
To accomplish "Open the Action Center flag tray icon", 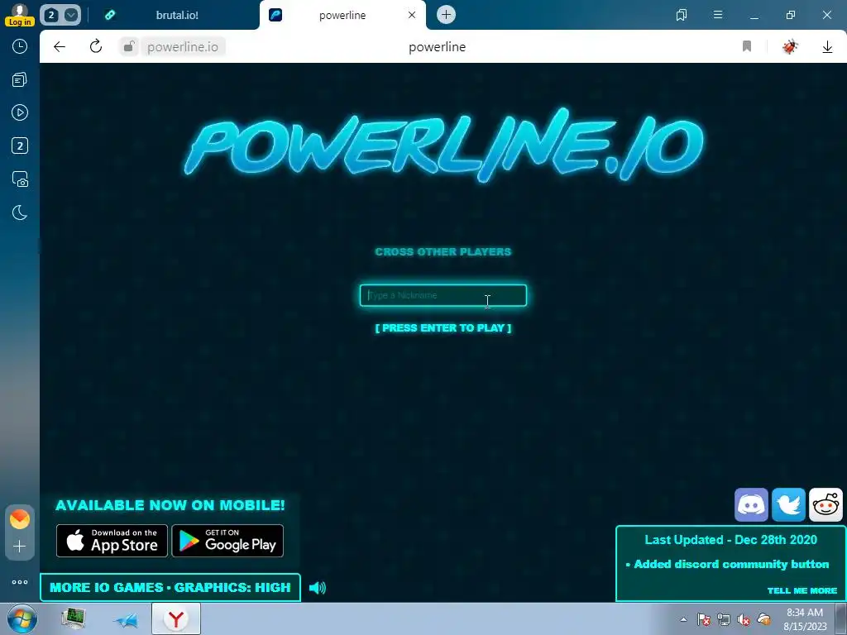I will click(x=703, y=619).
